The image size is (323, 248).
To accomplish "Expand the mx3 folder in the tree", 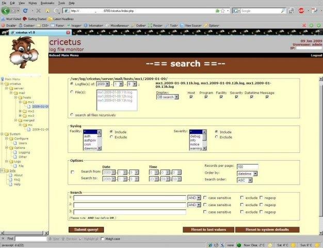I will click(x=20, y=116).
